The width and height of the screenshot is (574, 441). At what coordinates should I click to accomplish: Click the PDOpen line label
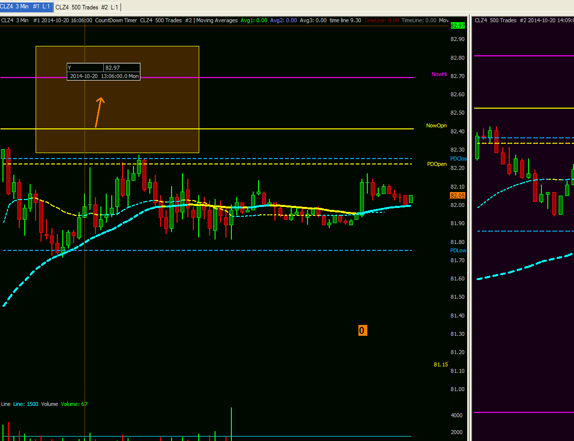[437, 164]
